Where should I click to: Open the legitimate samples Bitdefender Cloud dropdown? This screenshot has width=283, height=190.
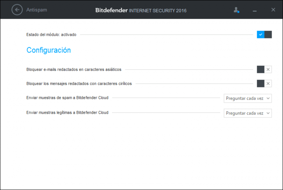click(x=248, y=113)
